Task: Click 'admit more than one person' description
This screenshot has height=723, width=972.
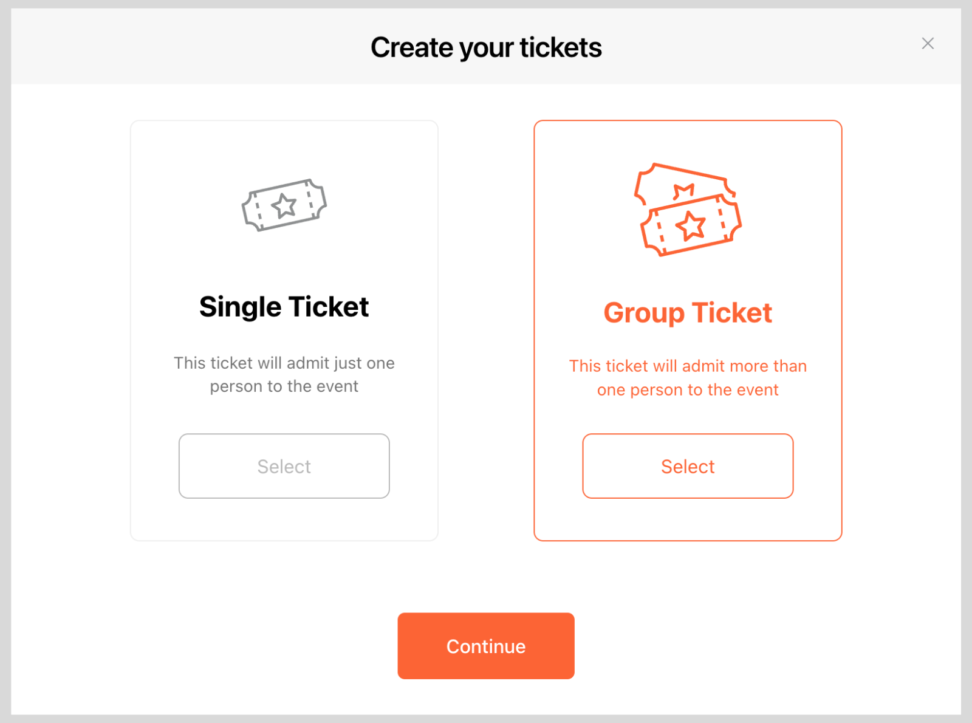Action: pos(688,377)
